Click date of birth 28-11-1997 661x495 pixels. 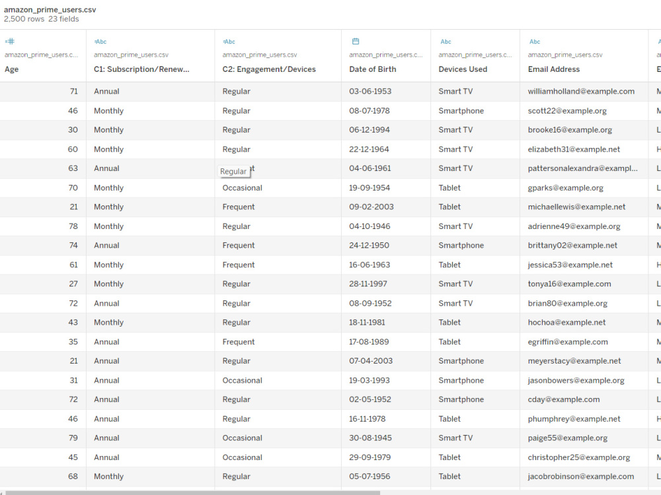point(368,284)
